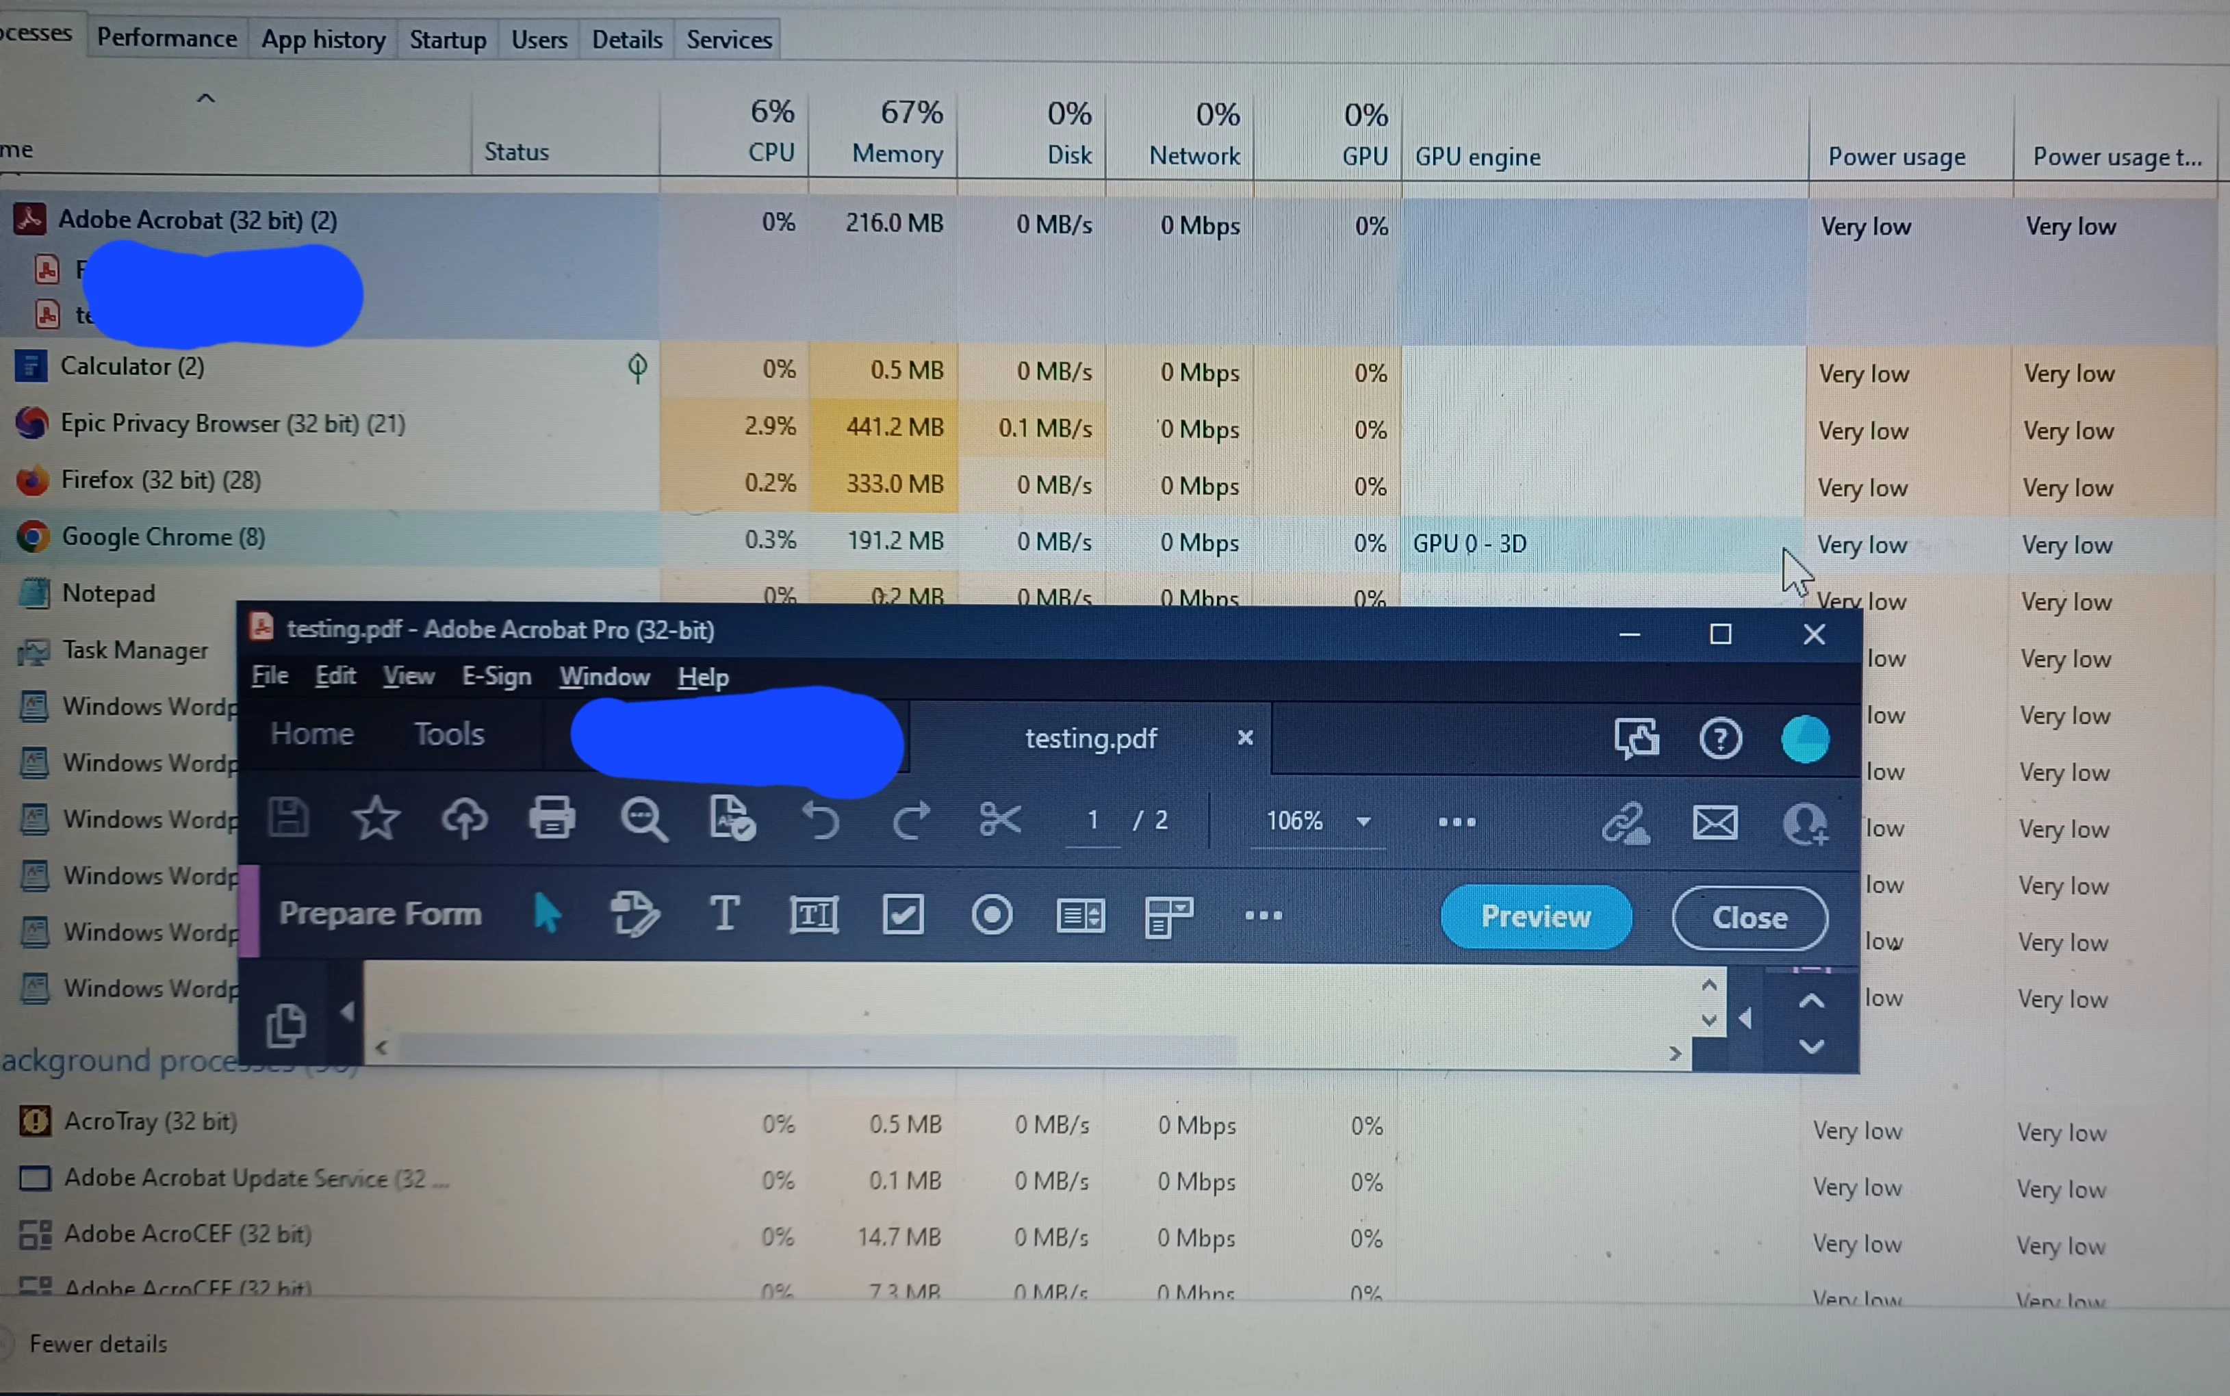This screenshot has width=2230, height=1396.
Task: Click the email envelope icon
Action: click(1715, 822)
